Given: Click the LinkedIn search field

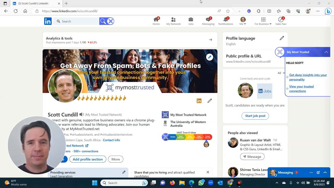Looking at the screenshot, I should click(76, 21).
